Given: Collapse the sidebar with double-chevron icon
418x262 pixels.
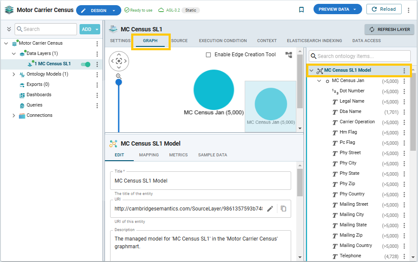Looking at the screenshot, I should point(9,29).
